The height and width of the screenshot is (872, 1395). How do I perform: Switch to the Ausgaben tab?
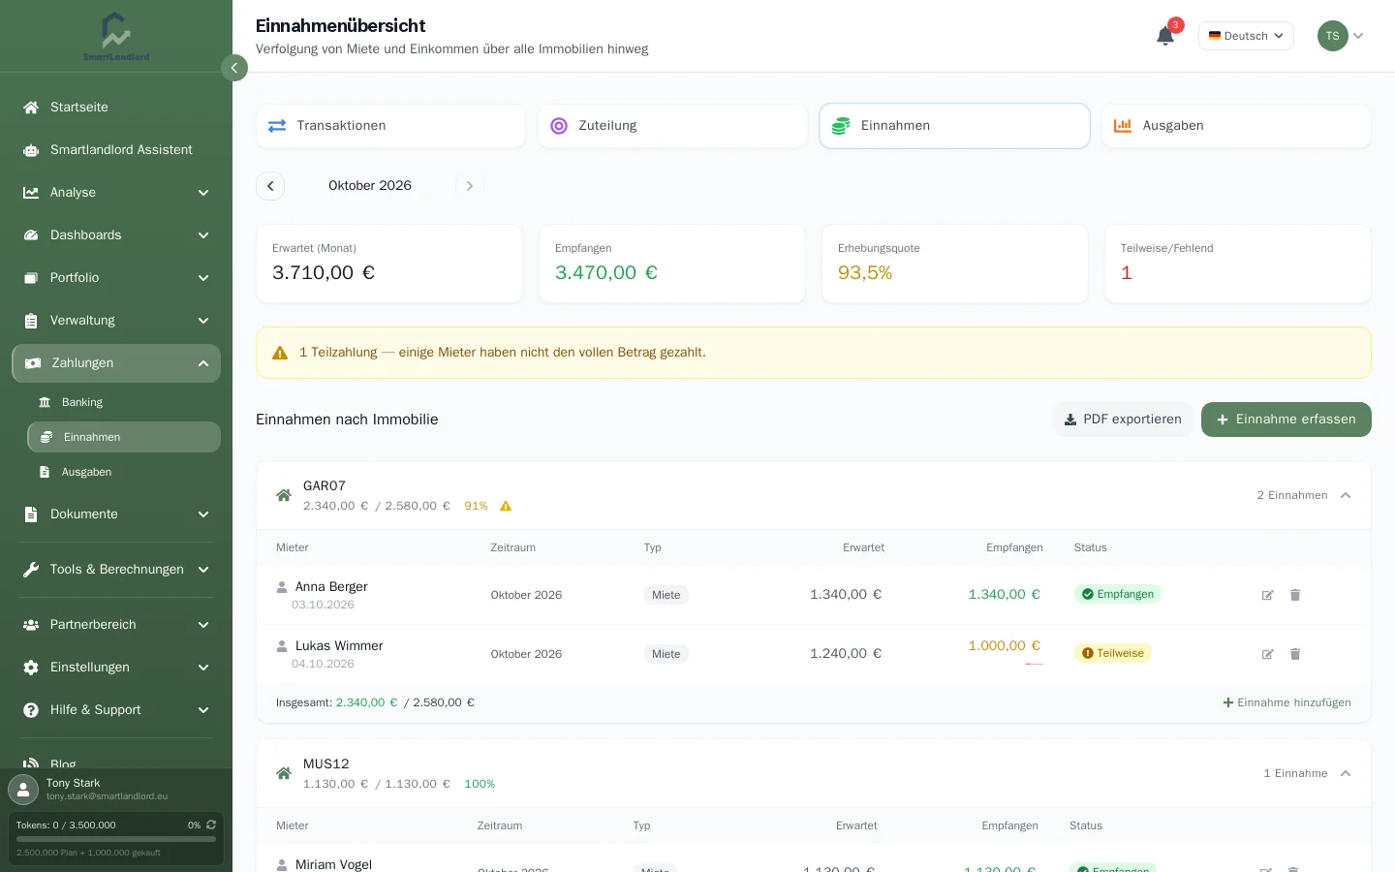[1236, 126]
